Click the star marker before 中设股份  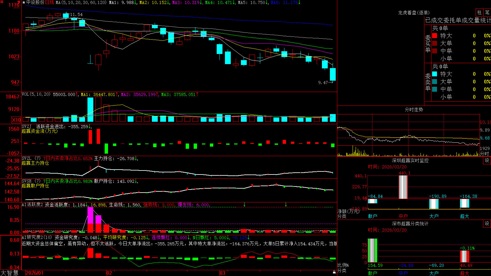(24, 2)
